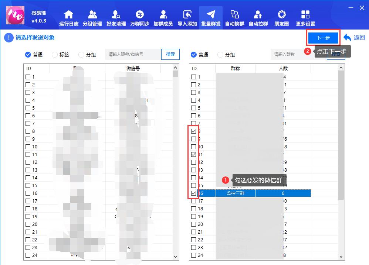
Task: Click the friend 搜索 search button
Action: click(170, 54)
